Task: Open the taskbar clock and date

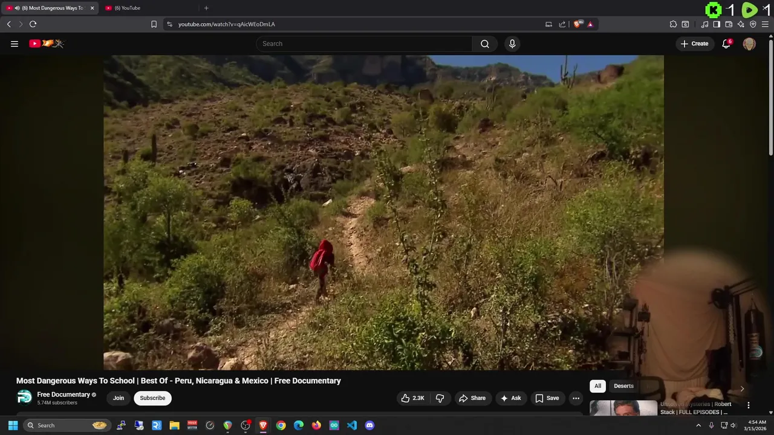Action: 757,425
